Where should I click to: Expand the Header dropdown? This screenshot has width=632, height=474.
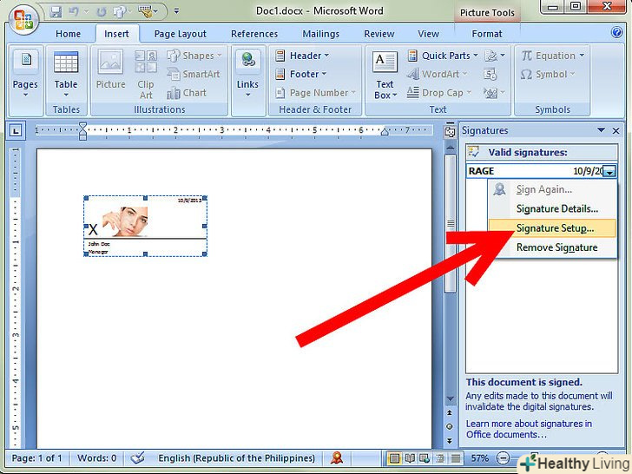click(x=327, y=56)
